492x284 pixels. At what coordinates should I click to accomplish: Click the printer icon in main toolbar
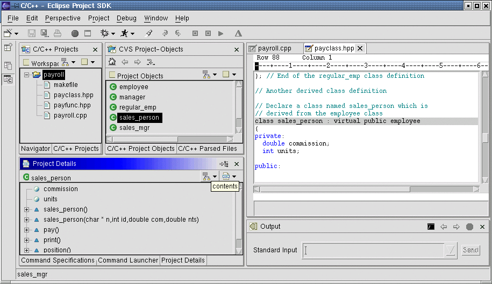click(57, 33)
